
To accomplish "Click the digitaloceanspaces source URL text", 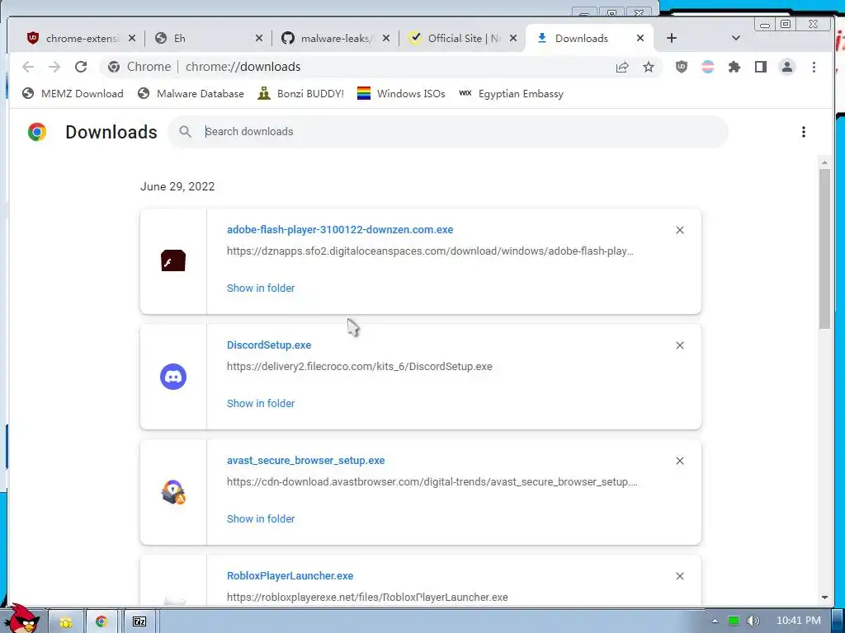I will coord(430,251).
